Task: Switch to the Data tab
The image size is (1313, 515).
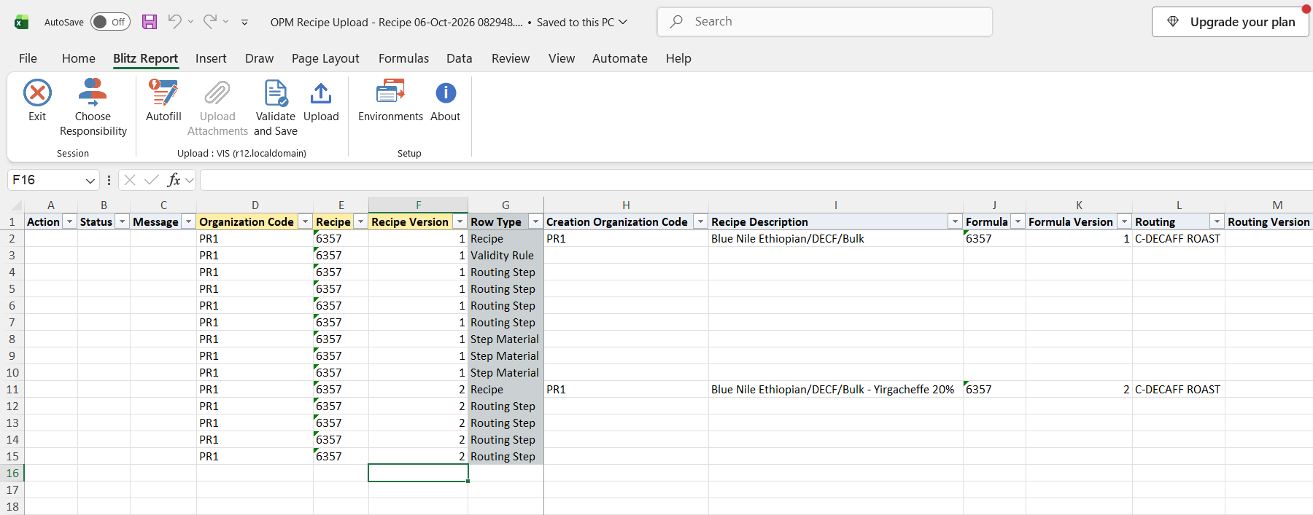Action: 459,58
